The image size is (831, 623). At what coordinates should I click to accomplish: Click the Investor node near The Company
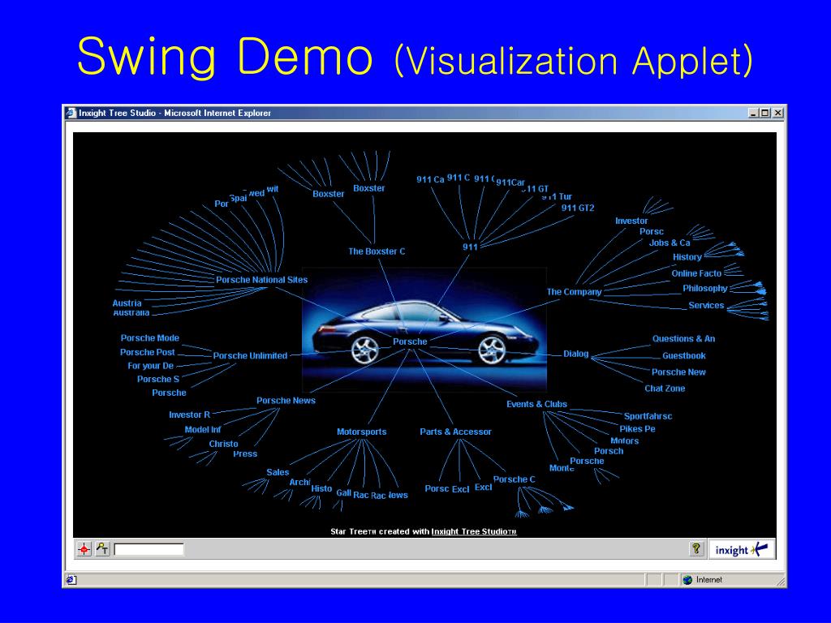pyautogui.click(x=631, y=221)
